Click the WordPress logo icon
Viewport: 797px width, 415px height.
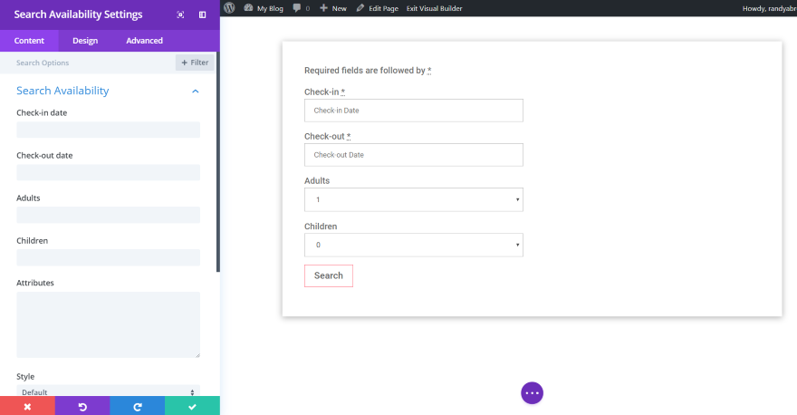point(229,7)
